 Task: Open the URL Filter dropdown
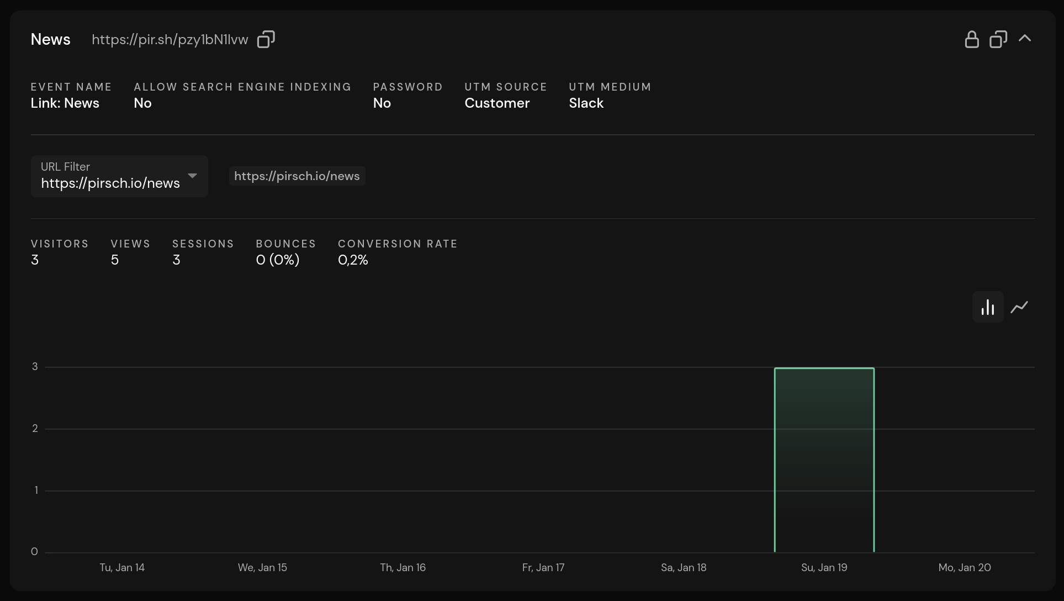tap(119, 176)
